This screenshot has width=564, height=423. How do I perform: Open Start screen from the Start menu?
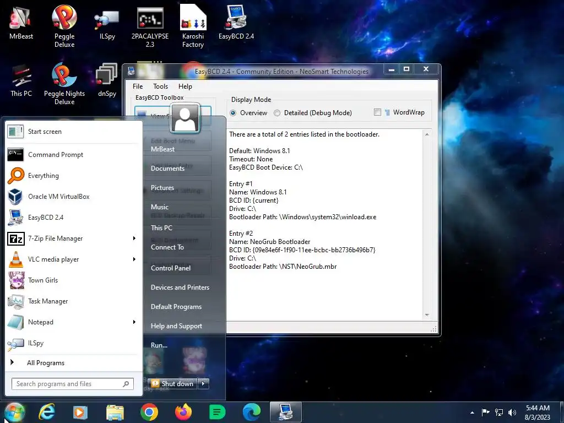click(x=72, y=132)
